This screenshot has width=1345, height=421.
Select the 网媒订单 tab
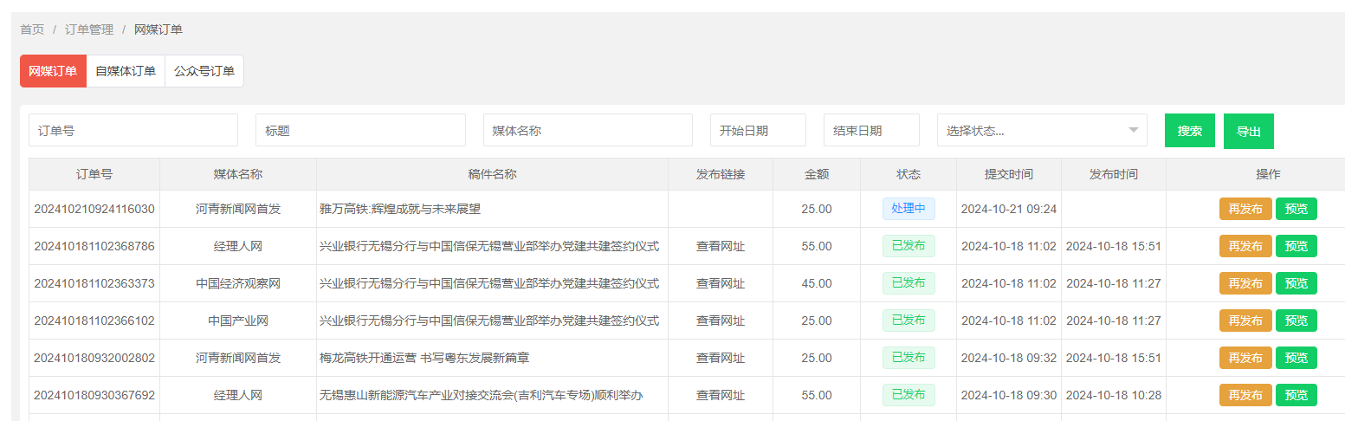point(53,71)
